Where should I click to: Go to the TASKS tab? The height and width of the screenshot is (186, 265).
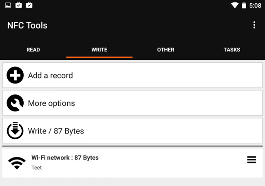point(232,50)
